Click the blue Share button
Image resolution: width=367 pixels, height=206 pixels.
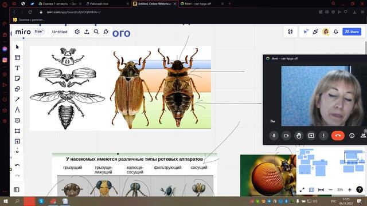point(352,32)
